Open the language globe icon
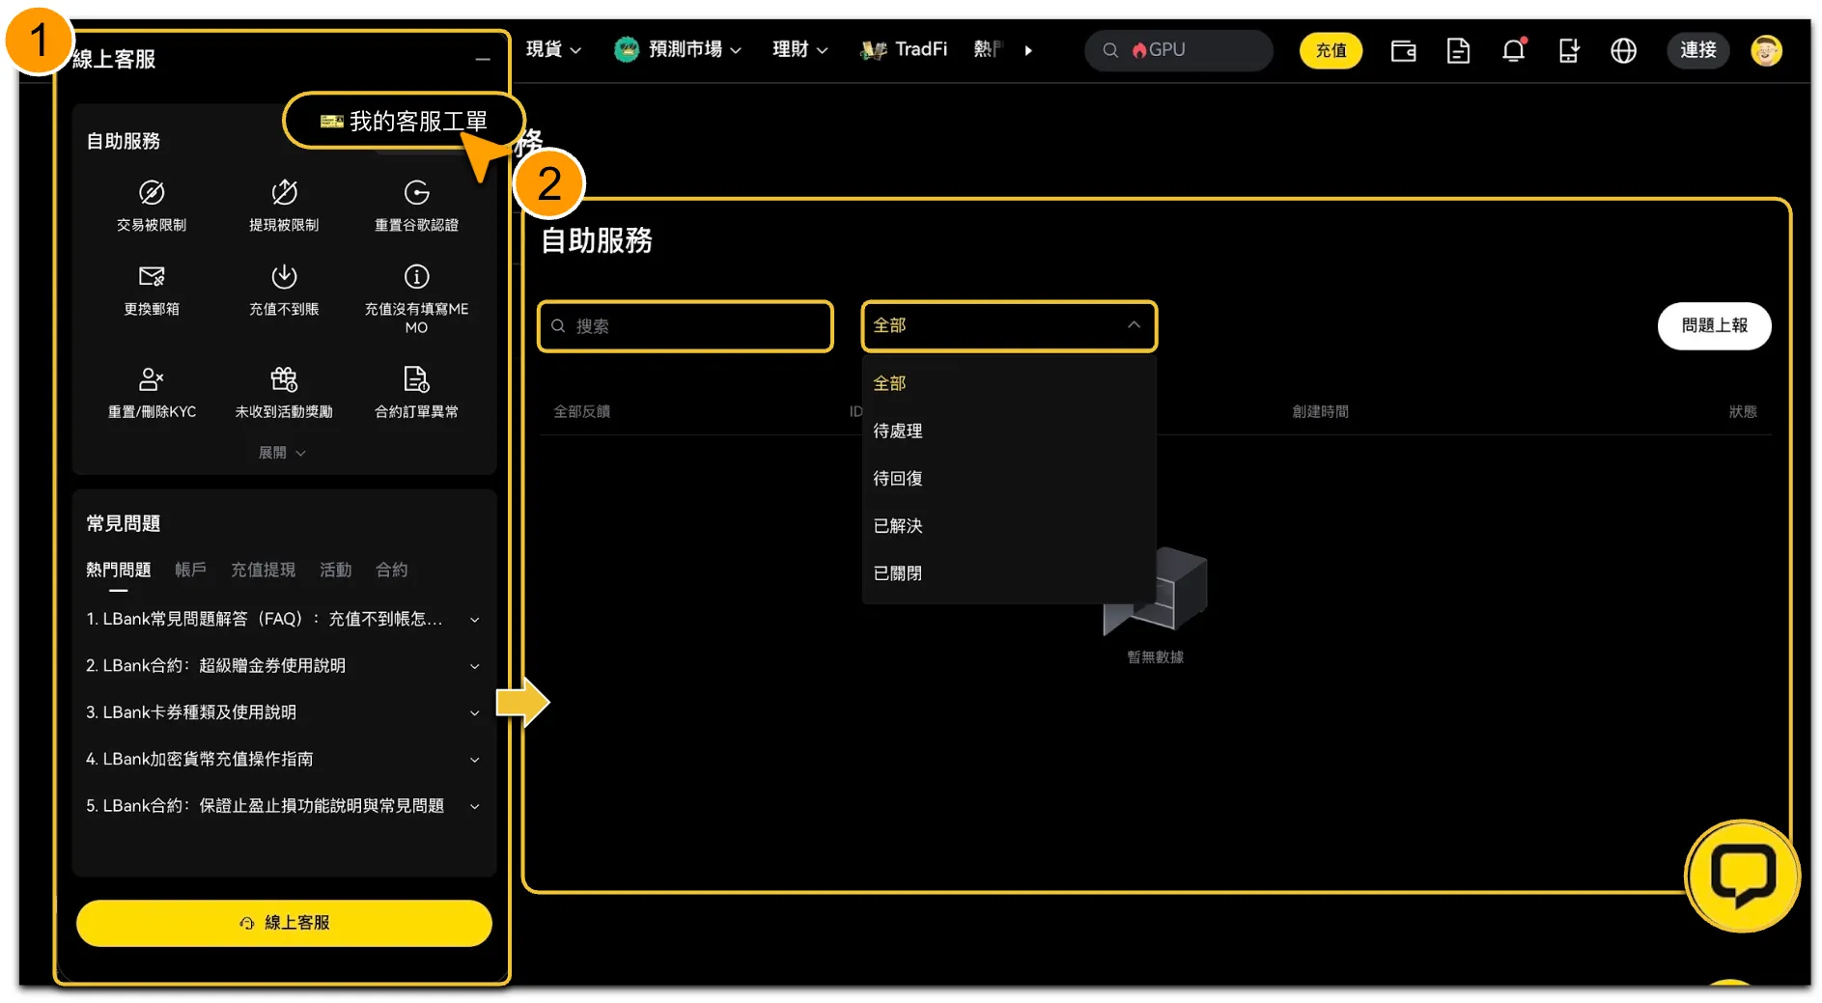This screenshot has width=1822, height=1003. click(x=1624, y=50)
